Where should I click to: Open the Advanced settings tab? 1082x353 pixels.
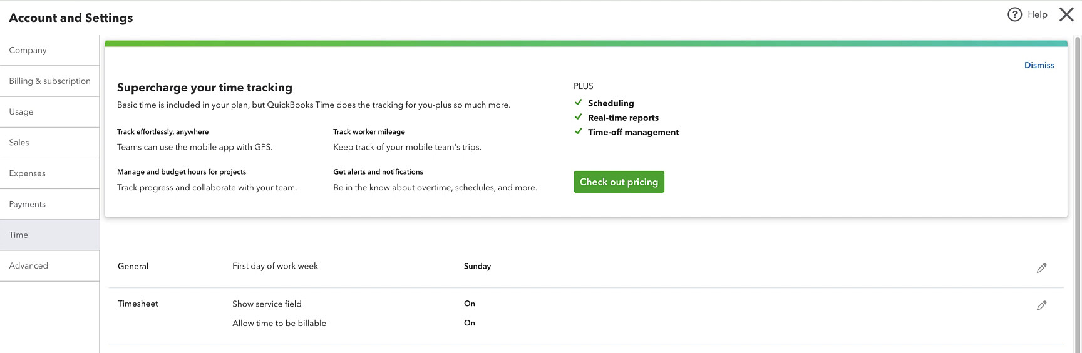[x=49, y=265]
